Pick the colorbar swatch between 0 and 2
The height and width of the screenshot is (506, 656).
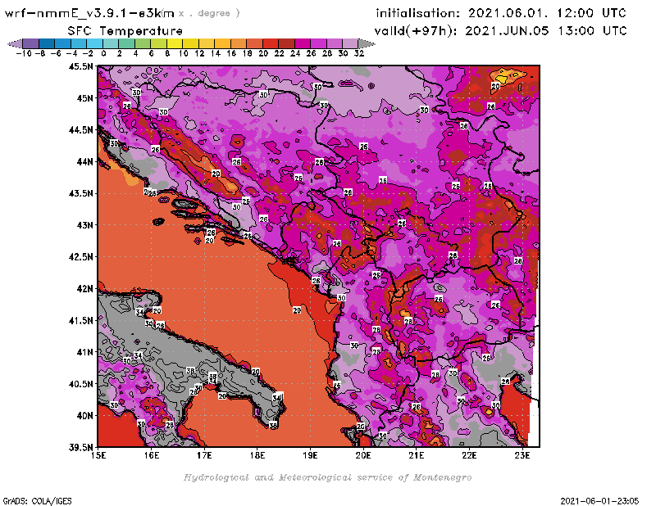tap(111, 43)
